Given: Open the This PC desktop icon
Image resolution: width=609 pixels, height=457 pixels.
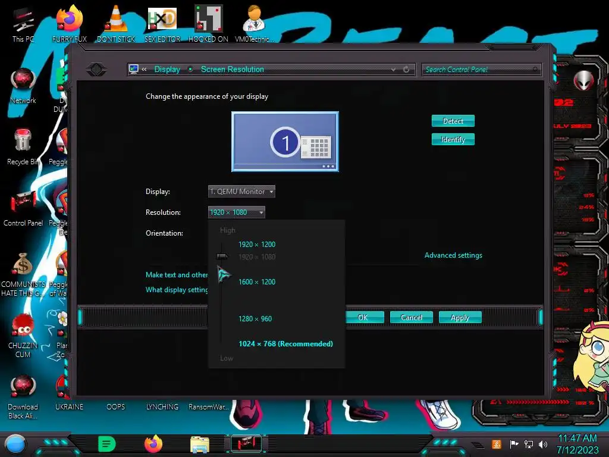Looking at the screenshot, I should 23,23.
